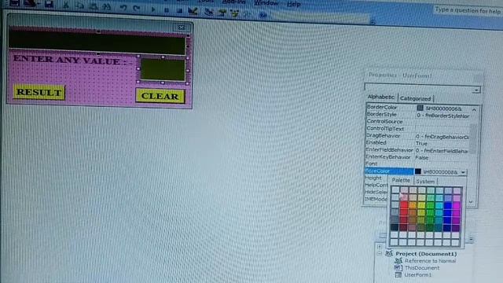Select Project (Document1) in the project tree
Viewport: 503px width, 283px height.
click(x=426, y=254)
